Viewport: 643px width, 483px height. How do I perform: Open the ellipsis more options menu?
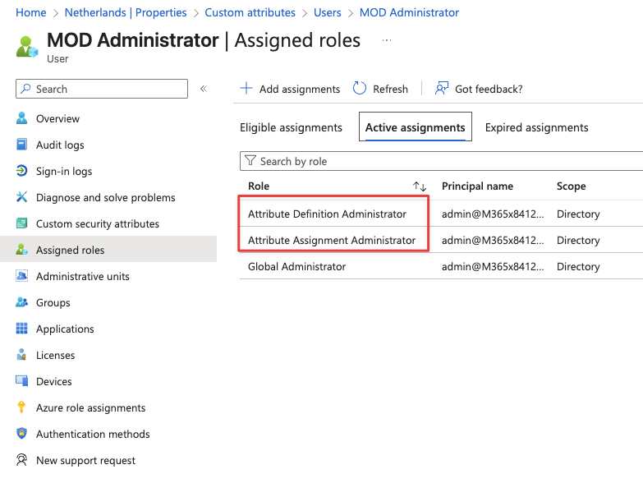click(x=387, y=40)
